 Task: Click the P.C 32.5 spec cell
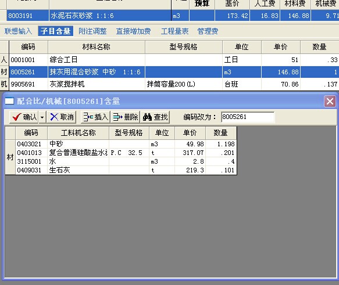pos(129,153)
